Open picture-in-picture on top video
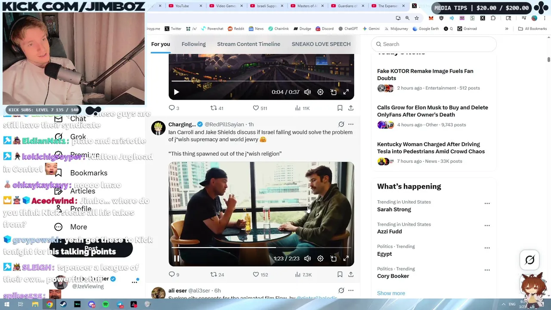 click(x=333, y=92)
